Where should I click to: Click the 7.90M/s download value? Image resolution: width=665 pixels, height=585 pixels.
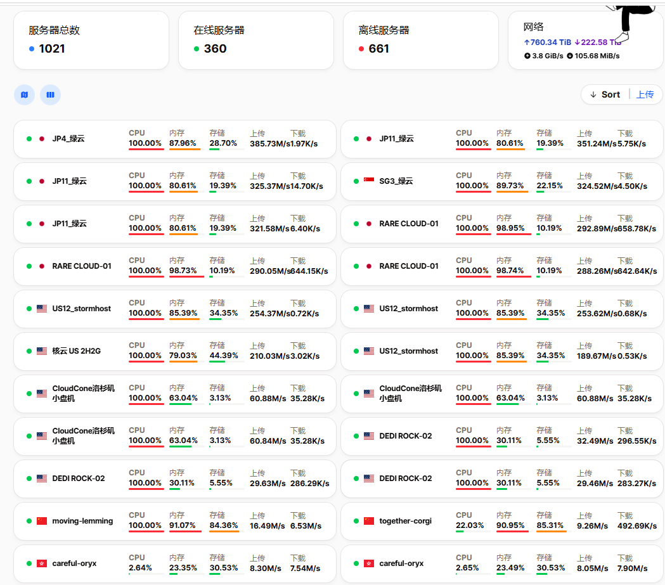(632, 569)
